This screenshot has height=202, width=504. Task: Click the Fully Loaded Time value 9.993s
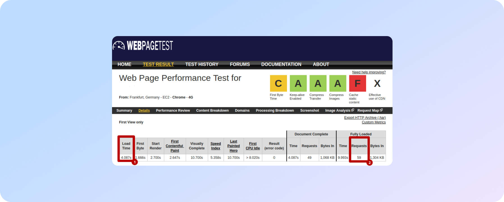point(343,158)
